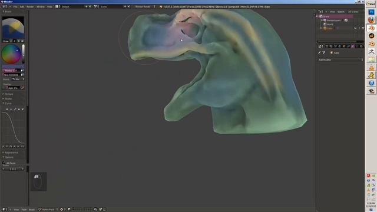The height and width of the screenshot is (212, 377).
Task: Open Photoshop from the sidebar
Action: click(371, 12)
